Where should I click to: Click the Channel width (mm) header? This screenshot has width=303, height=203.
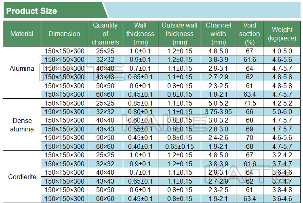pyautogui.click(x=218, y=34)
